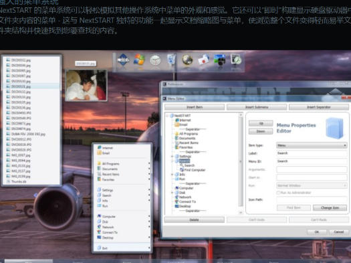The width and height of the screenshot is (351, 263).
Task: Click Connect To icon in popup menu
Action: tap(100, 232)
